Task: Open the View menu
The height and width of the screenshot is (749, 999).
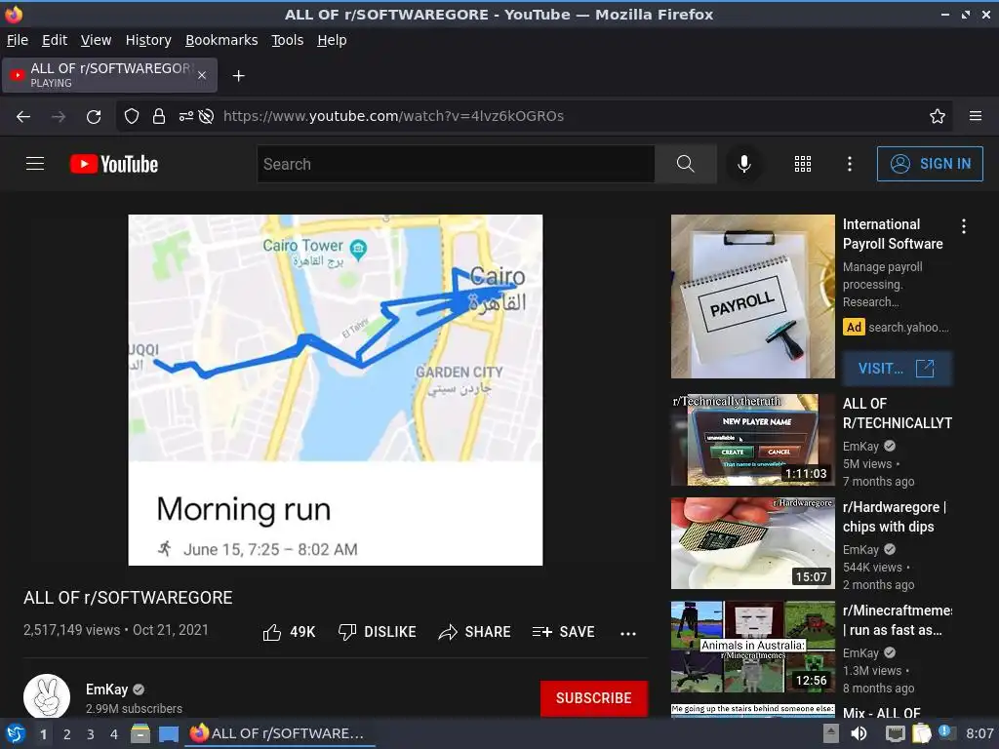Action: [x=96, y=40]
